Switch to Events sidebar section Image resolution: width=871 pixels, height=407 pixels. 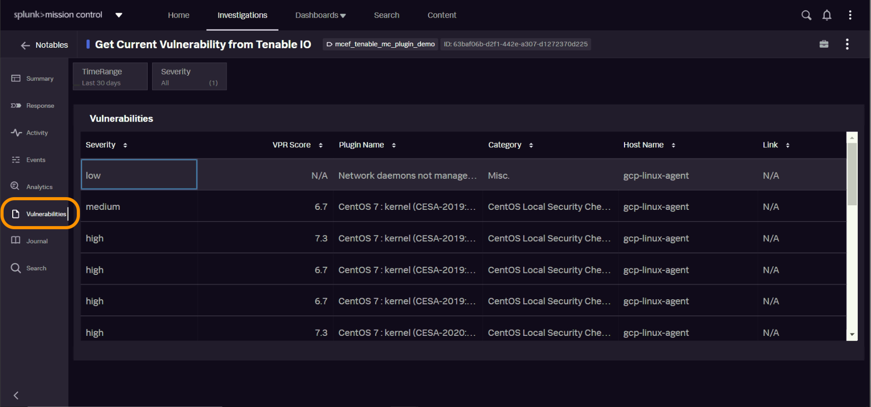36,160
